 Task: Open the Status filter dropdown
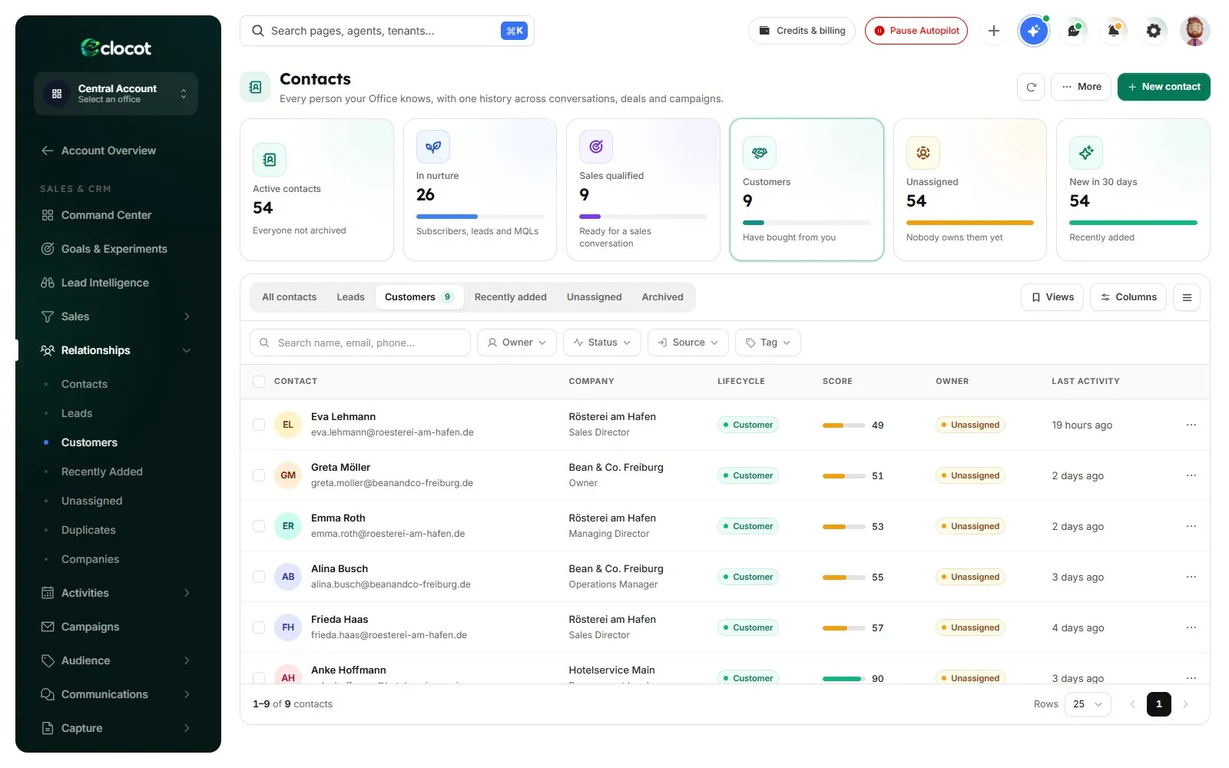coord(602,343)
